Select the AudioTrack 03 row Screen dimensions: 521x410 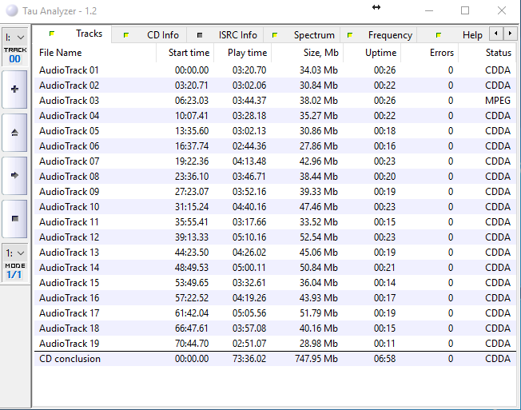[x=275, y=101]
